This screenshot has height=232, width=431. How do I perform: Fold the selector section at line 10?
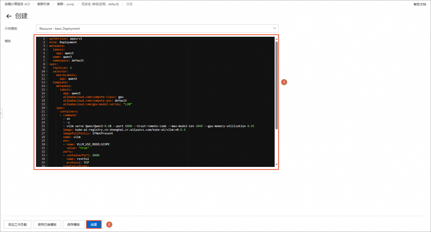[x=47, y=72]
